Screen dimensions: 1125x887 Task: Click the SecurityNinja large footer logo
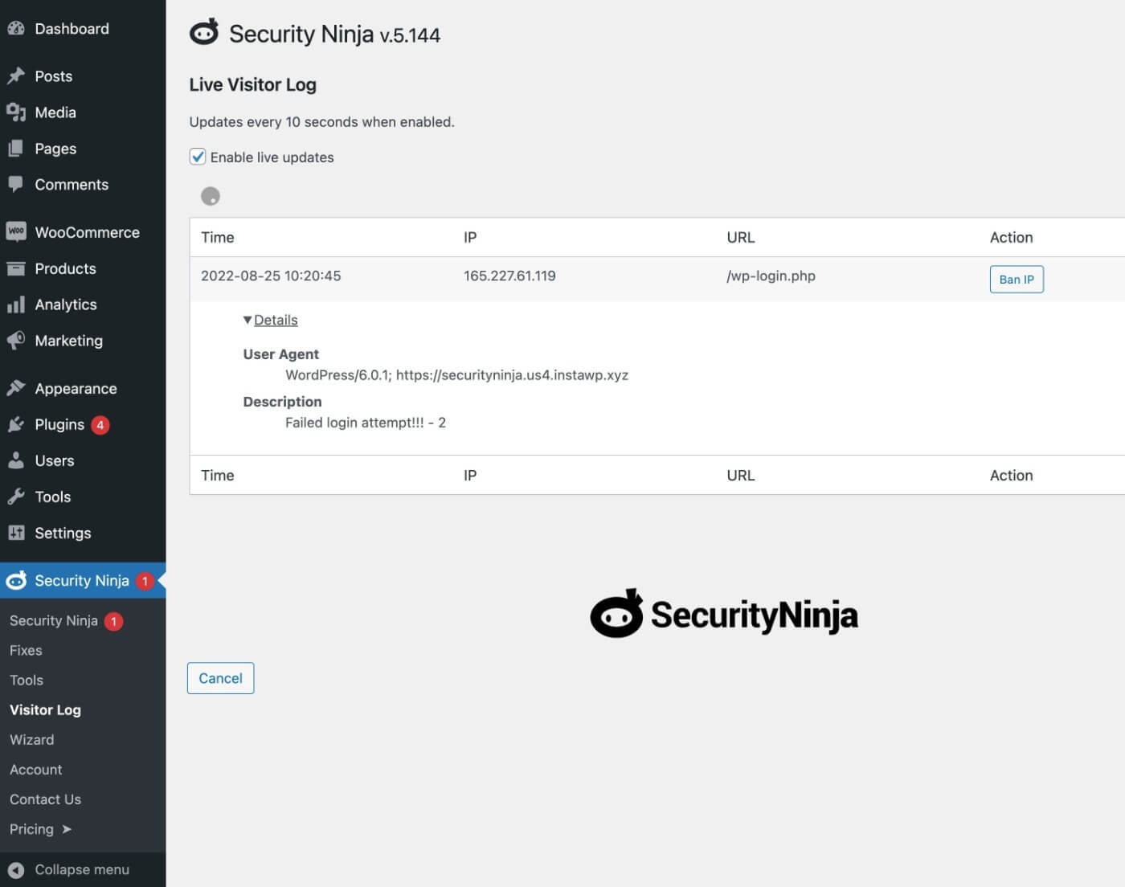click(724, 614)
